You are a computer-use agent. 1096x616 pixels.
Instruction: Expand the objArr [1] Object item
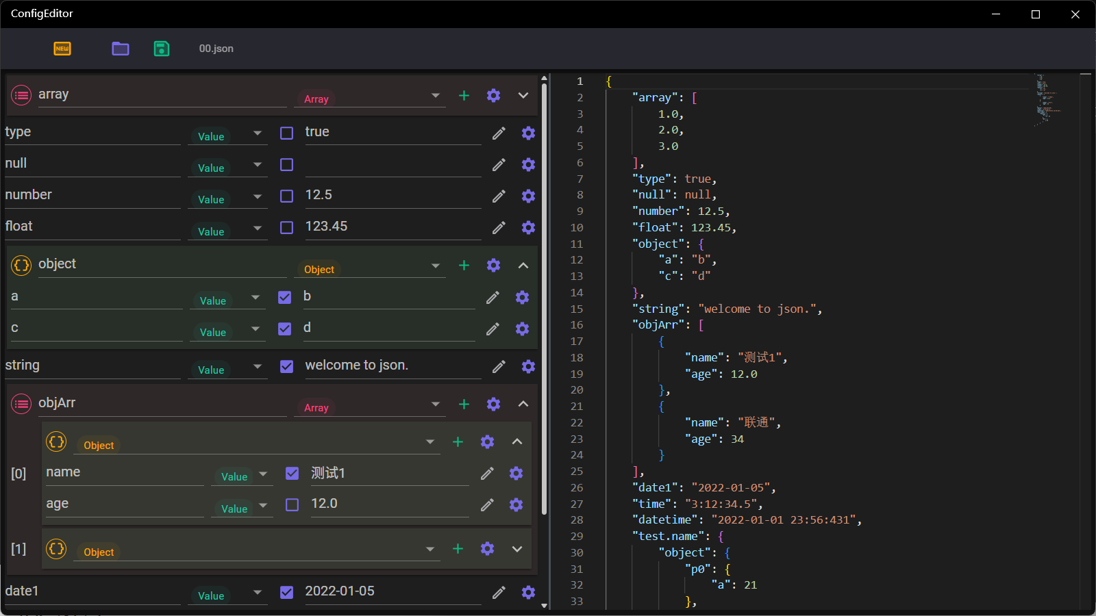[517, 549]
